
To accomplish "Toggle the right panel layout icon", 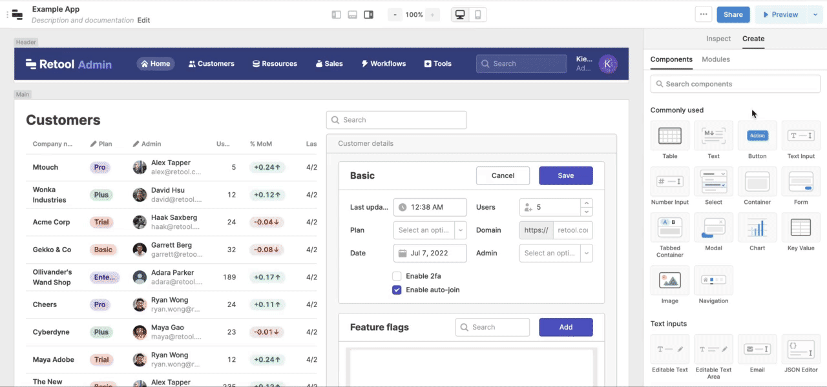I will click(368, 14).
